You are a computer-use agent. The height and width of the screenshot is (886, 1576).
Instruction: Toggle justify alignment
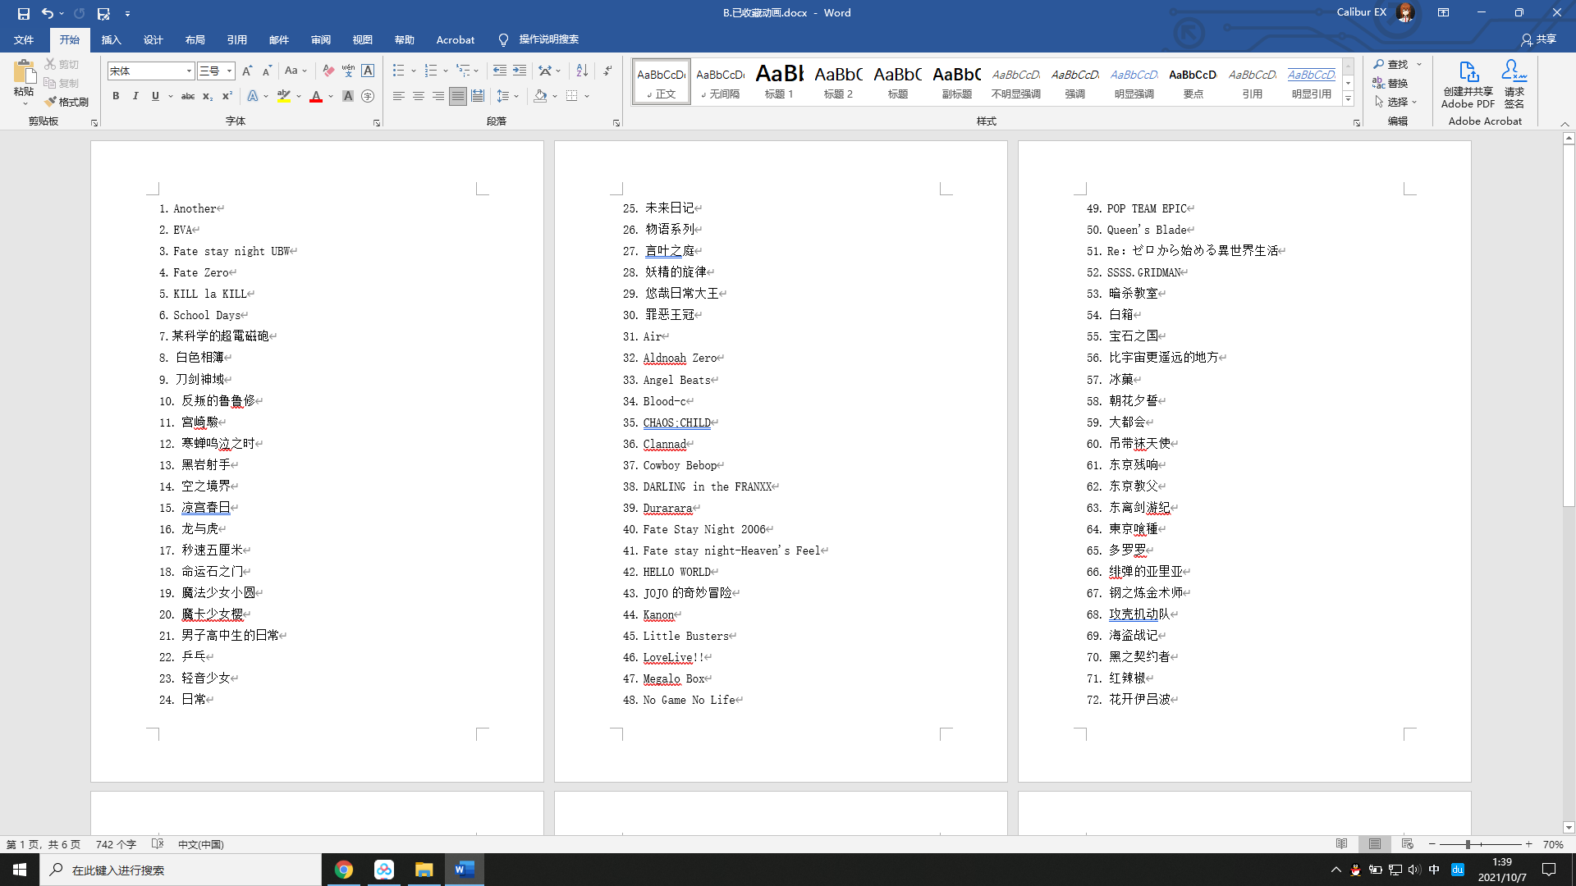(x=457, y=97)
